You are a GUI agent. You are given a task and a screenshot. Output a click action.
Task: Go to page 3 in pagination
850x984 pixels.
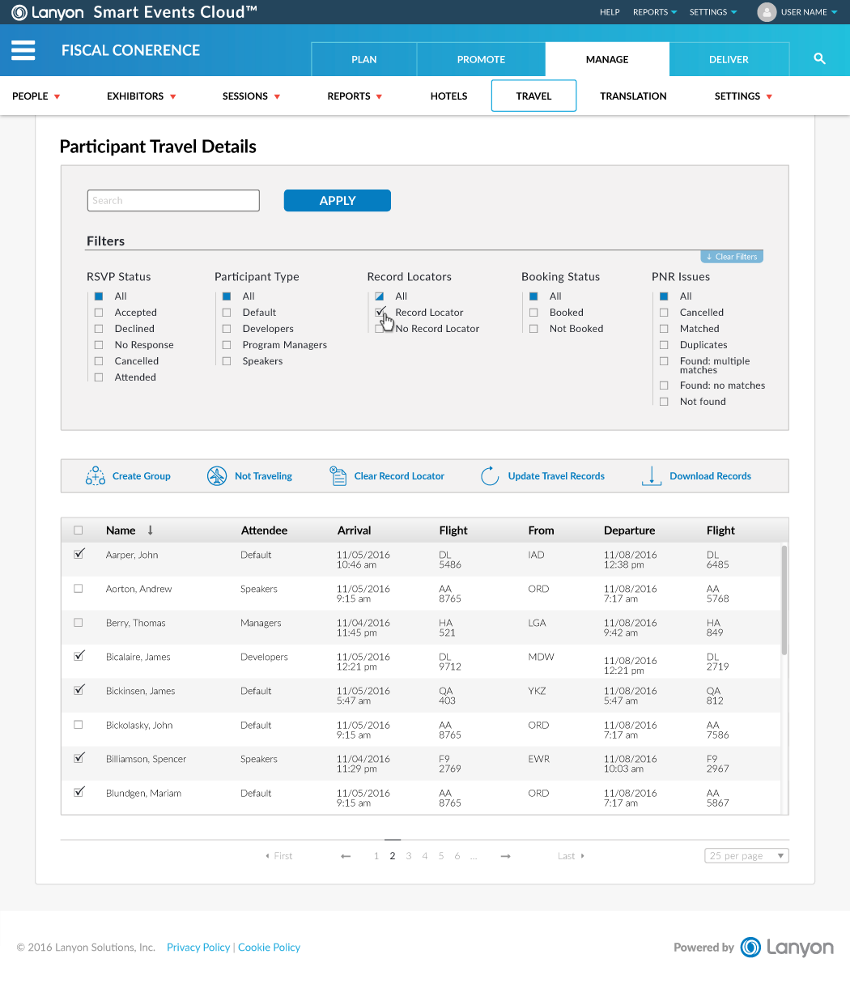409,856
